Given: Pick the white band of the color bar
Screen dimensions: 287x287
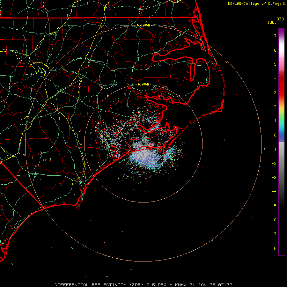Looking at the screenshot, I should 282,48.
